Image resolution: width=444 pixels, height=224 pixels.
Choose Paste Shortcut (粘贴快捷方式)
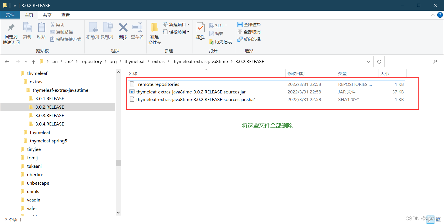(x=66, y=39)
